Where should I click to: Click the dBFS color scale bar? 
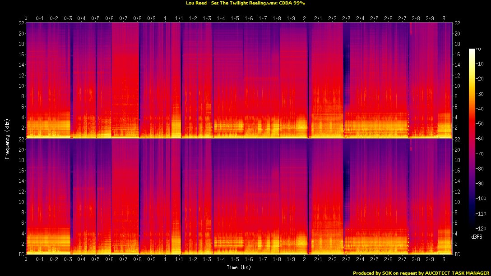[472, 139]
